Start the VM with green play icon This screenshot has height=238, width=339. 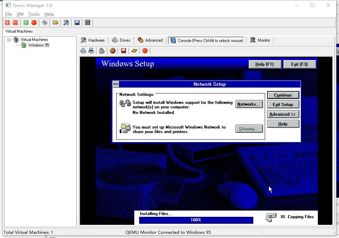click(26, 23)
